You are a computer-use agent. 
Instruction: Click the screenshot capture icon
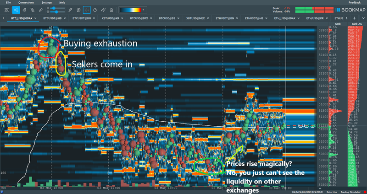coord(6,10)
